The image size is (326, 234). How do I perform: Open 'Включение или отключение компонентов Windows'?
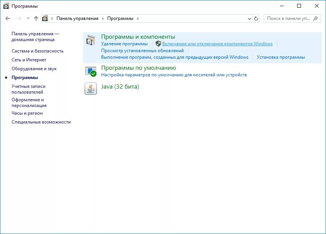coord(217,44)
